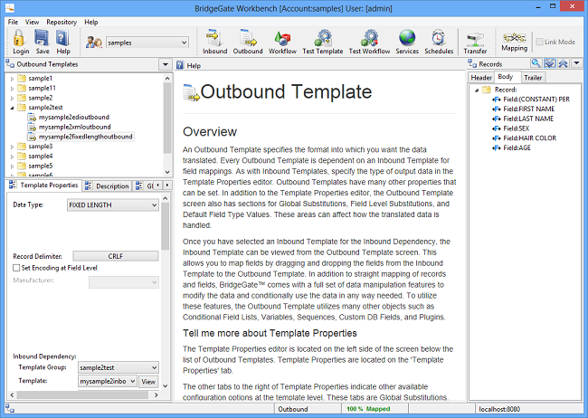Viewport: 588px width, 418px height.
Task: Select the sample11 folder
Action: 42,88
